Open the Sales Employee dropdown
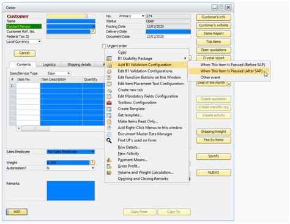Image resolution: width=290 pixels, height=224 pixels. click(x=93, y=152)
